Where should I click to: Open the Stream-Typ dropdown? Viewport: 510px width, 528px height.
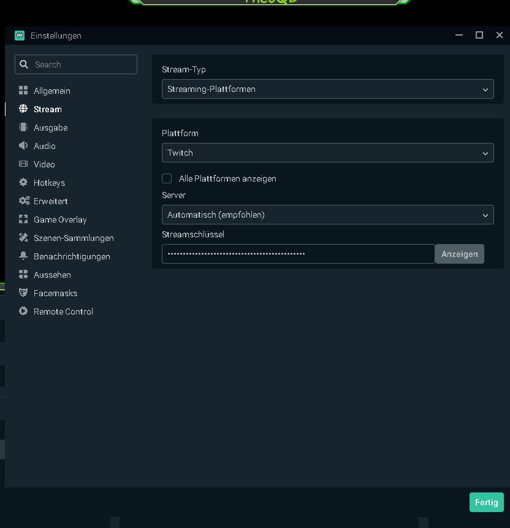327,90
